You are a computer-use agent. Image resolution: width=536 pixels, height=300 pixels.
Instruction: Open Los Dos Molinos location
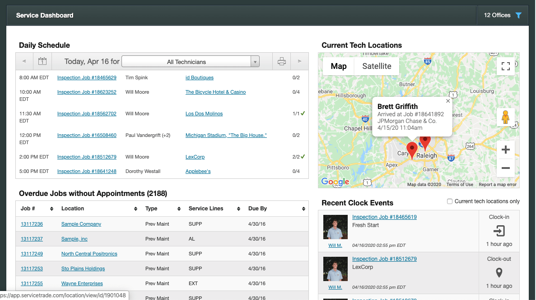point(204,114)
